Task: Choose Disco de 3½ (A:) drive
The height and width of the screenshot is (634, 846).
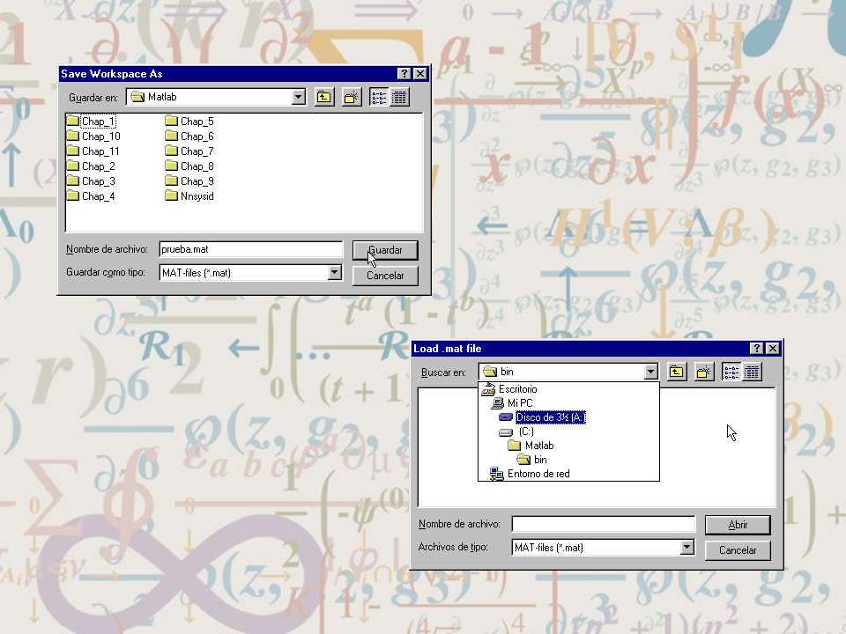Action: coord(542,417)
